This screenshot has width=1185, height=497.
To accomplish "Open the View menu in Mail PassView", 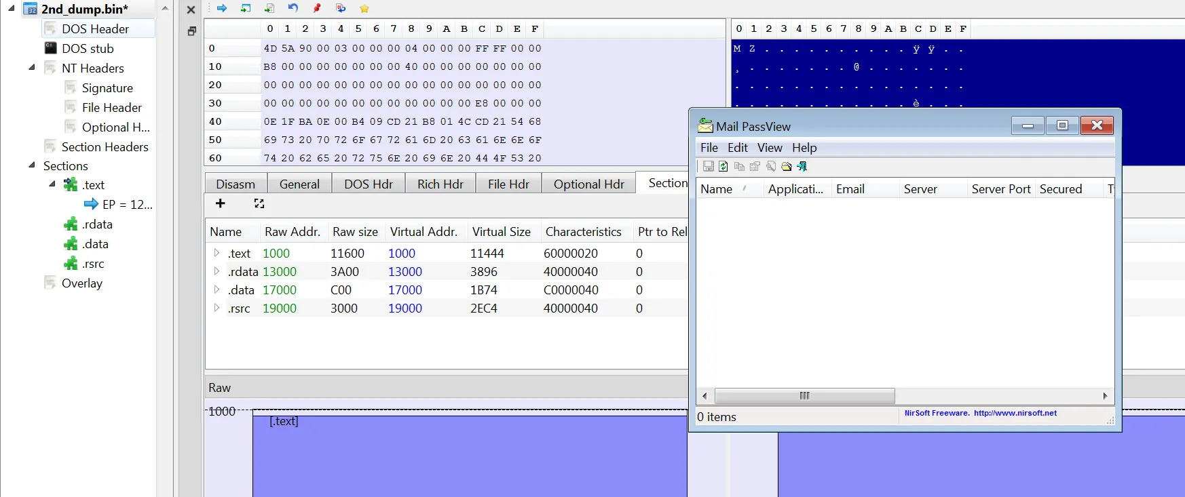I will tap(770, 148).
